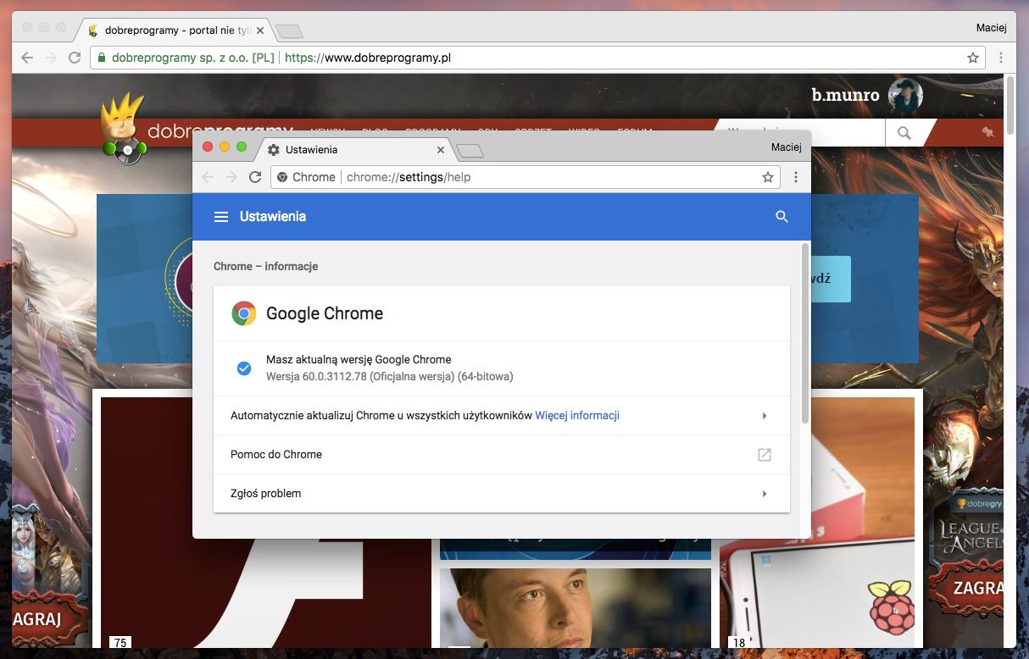Click Masz aktualną wersję Google Chrome text
The image size is (1029, 659).
pyautogui.click(x=359, y=359)
